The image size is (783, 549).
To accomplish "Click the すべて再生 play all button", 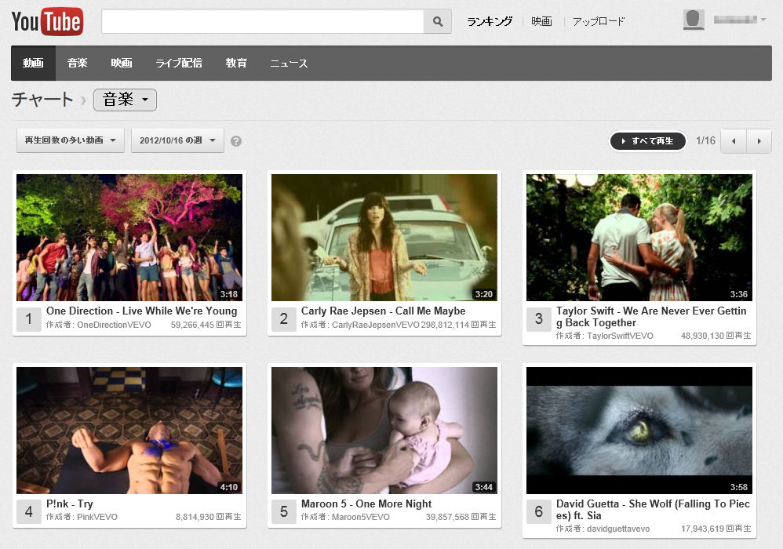I will click(x=648, y=140).
